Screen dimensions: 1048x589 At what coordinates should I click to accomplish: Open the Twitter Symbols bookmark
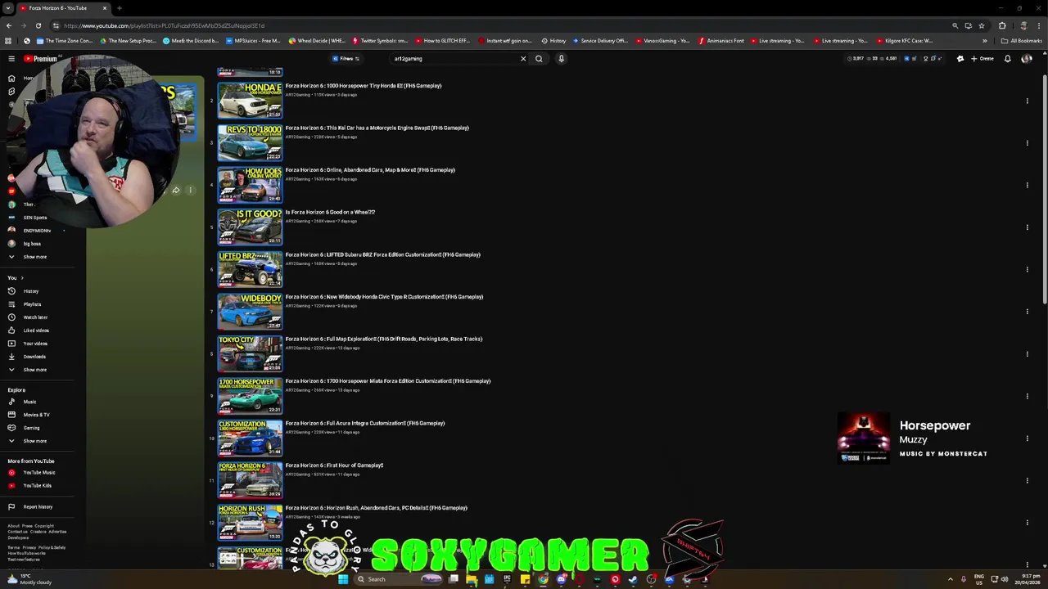coord(380,41)
